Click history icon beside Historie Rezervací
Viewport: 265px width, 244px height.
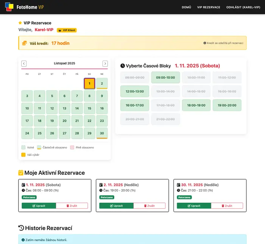[21, 228]
